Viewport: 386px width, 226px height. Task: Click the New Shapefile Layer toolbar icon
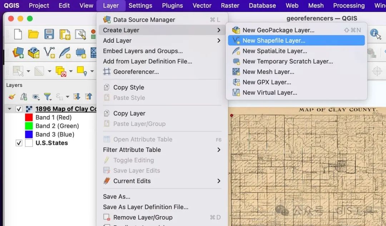tap(49, 53)
